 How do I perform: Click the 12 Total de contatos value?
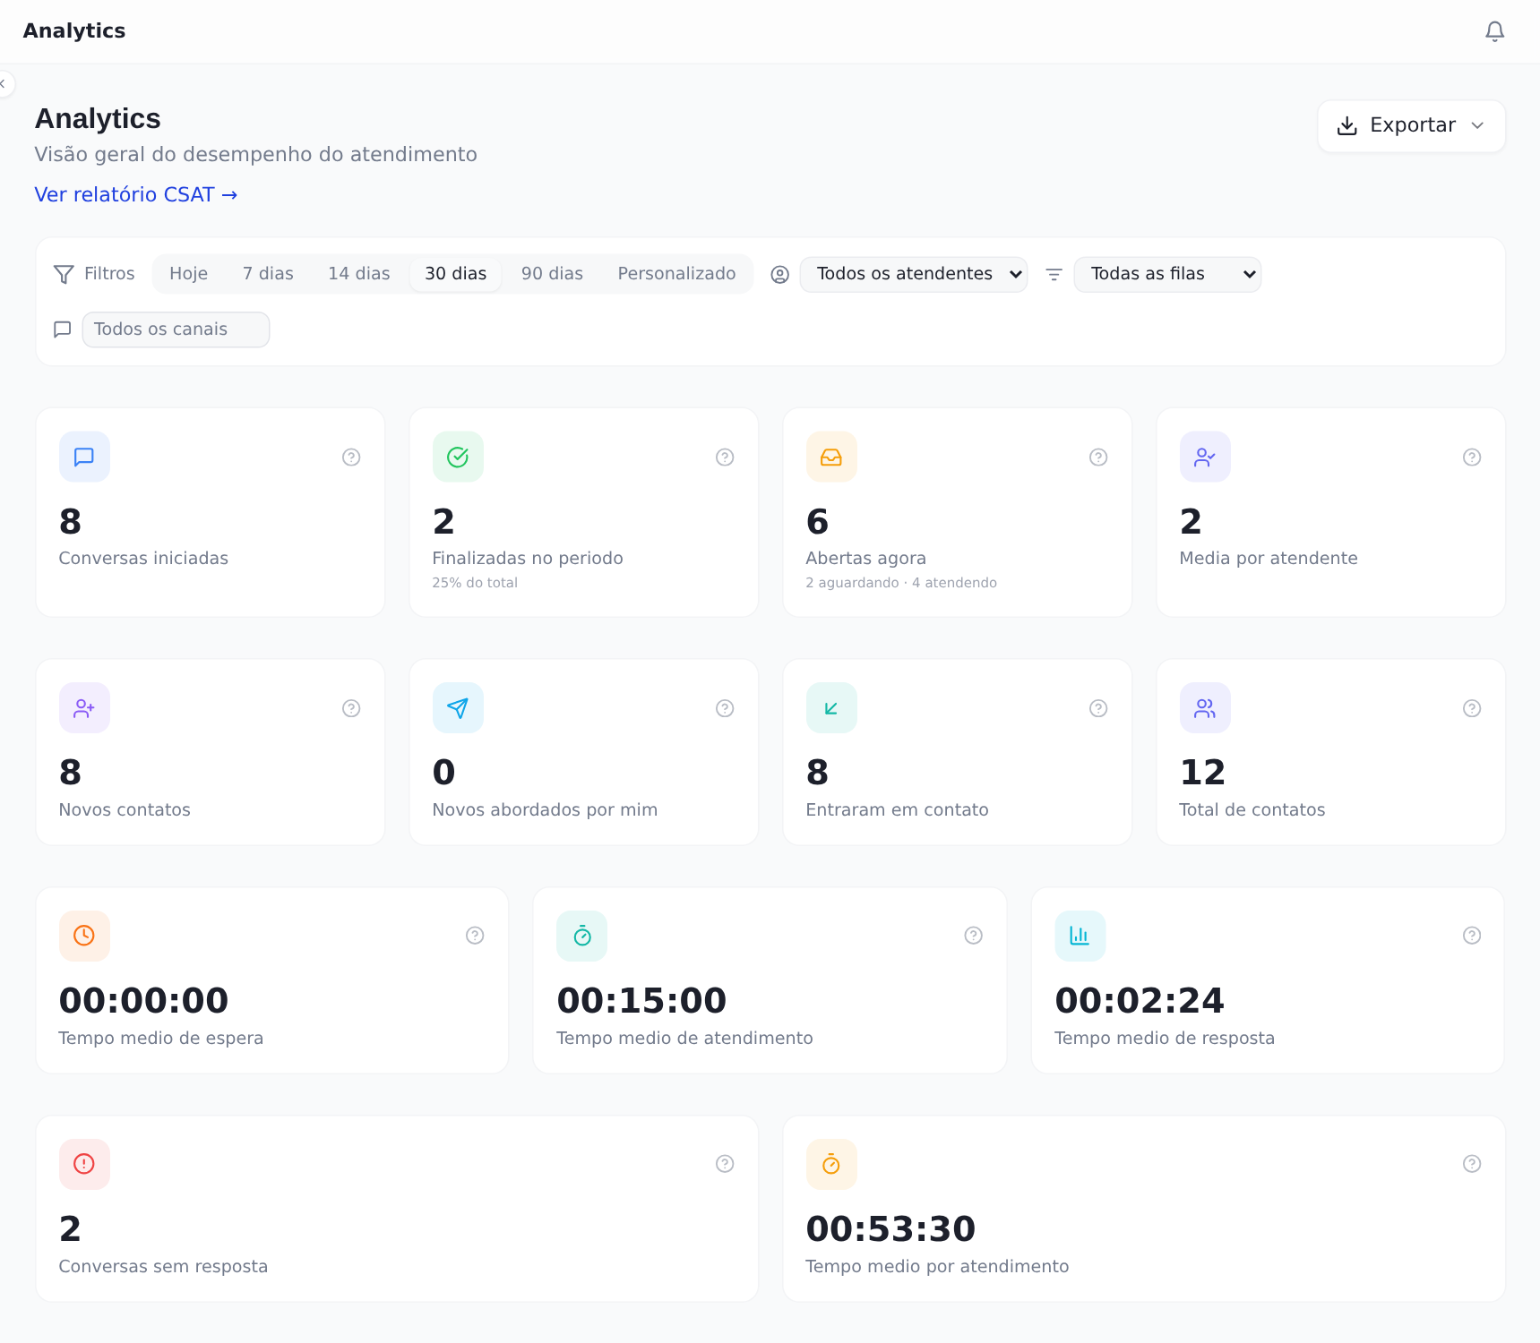point(1202,773)
